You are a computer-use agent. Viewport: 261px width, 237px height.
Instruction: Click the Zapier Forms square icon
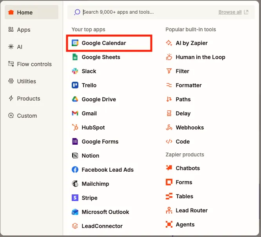(x=169, y=182)
